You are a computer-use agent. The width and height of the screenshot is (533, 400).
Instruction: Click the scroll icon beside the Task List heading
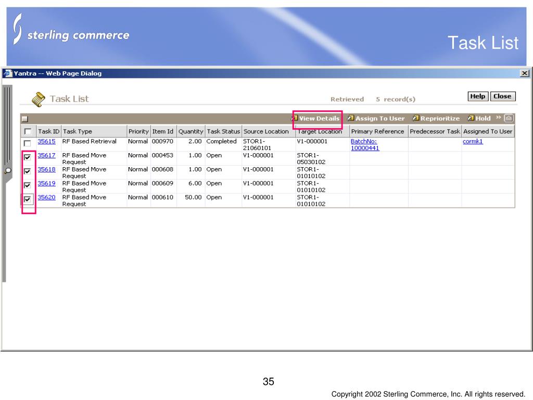[x=39, y=99]
